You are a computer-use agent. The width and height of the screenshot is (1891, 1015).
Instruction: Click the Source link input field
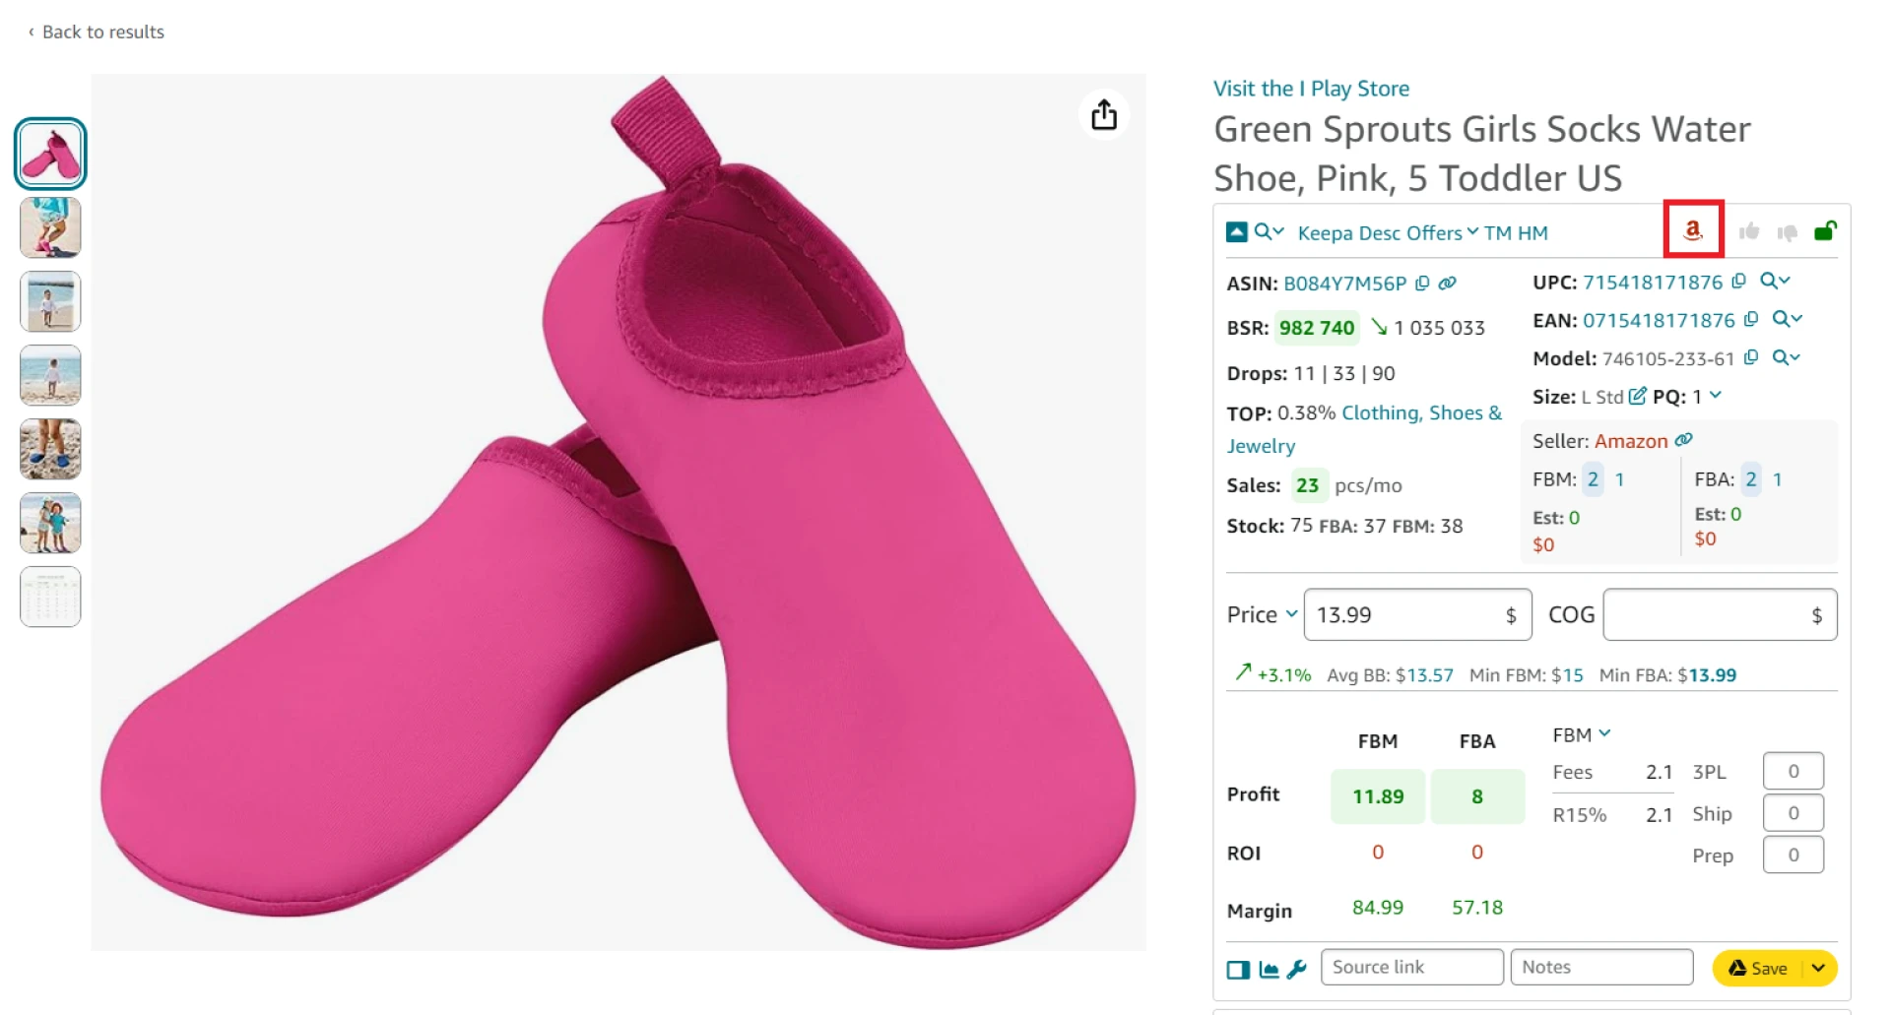tap(1410, 967)
